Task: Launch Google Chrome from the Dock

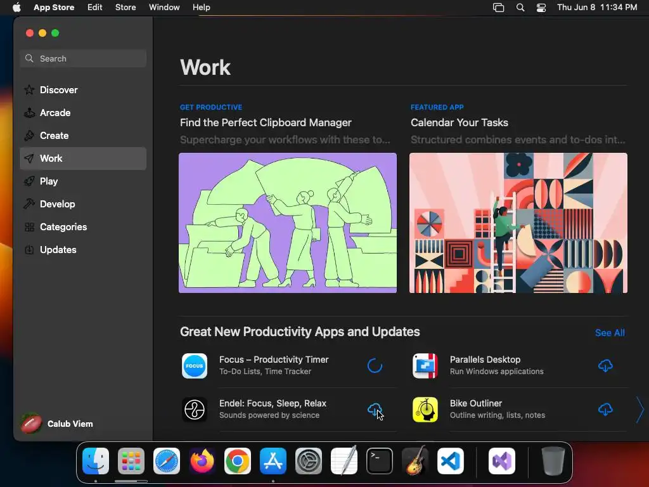Action: click(x=238, y=461)
